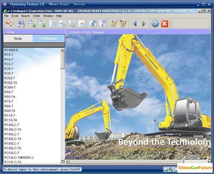Click e-Catalogue2 green triangle window icon
This screenshot has width=214, height=174.
coord(5,11)
